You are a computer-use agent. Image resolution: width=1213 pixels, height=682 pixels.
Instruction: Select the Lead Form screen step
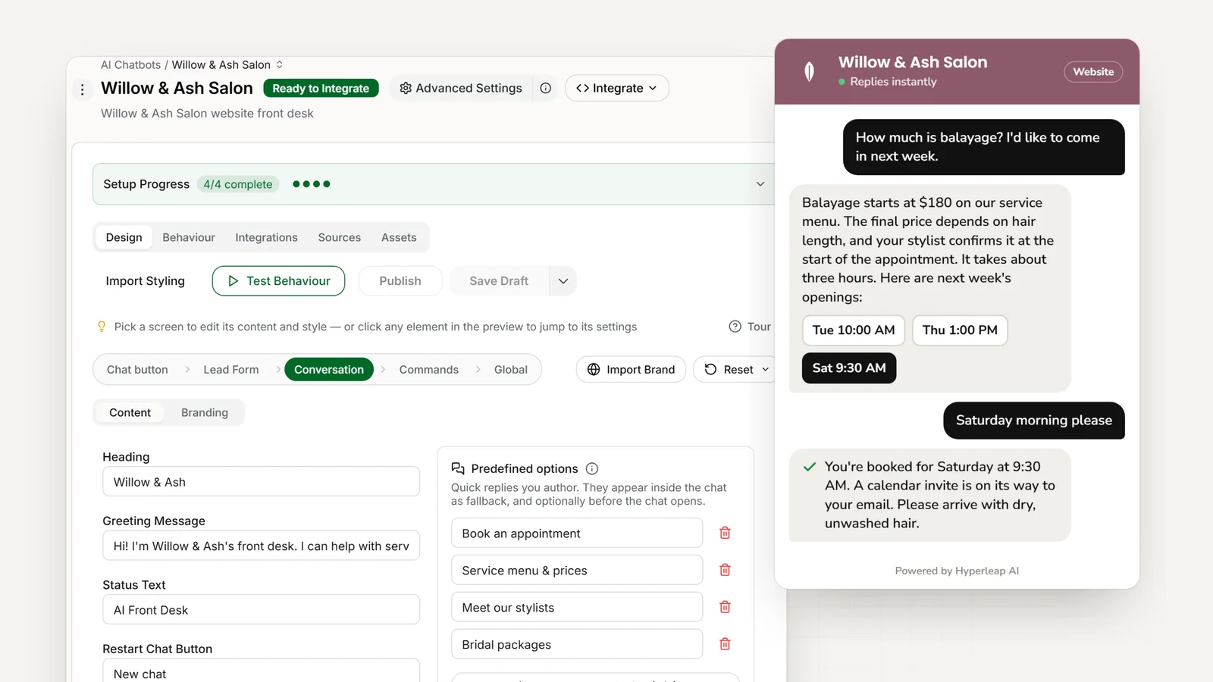tap(231, 370)
